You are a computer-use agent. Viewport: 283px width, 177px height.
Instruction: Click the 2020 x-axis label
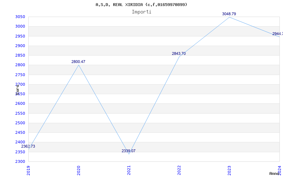79,171
